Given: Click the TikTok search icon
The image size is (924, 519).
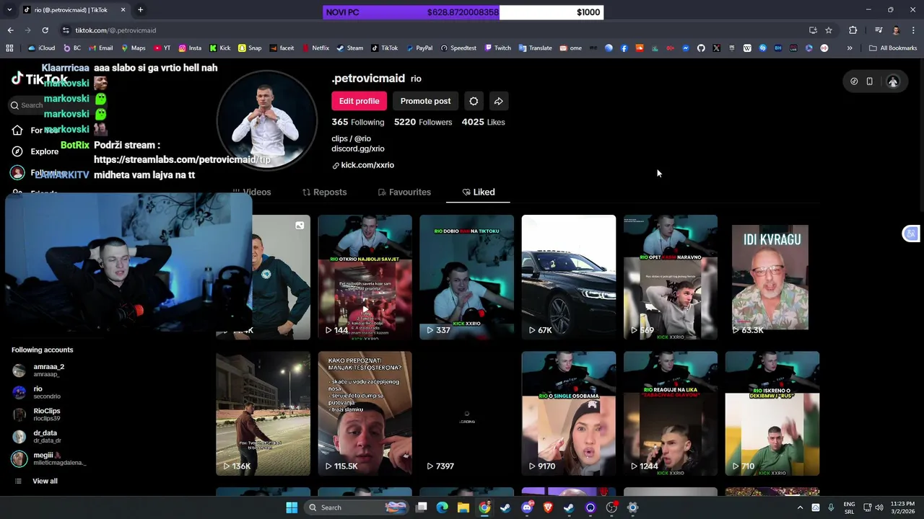Looking at the screenshot, I should (x=14, y=105).
